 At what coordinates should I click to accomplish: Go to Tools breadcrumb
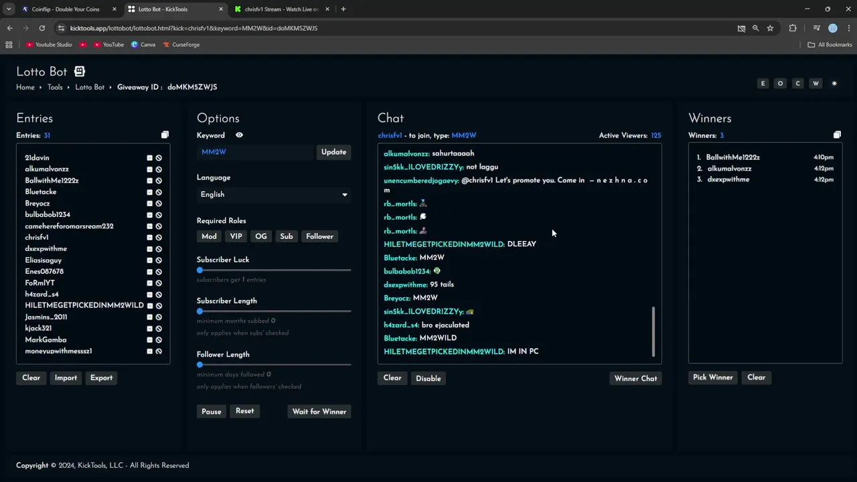point(55,88)
